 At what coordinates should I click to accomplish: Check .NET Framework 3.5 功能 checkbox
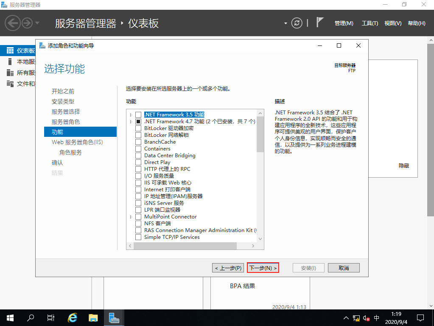138,115
